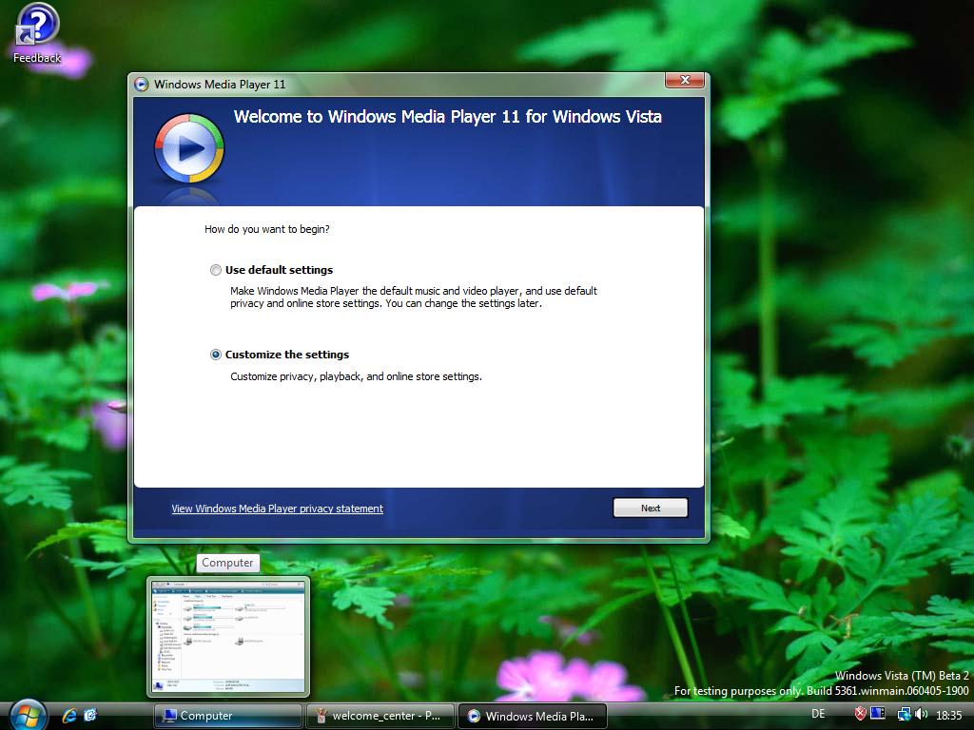Open the volume speaker tray icon

921,715
